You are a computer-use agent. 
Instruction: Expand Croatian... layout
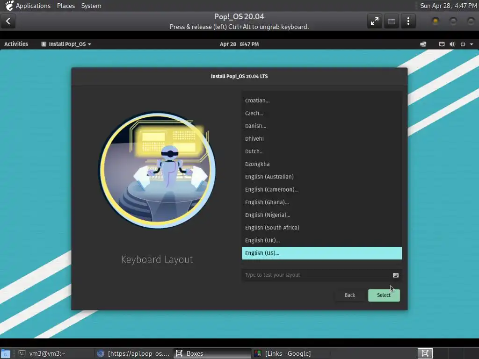[322, 101]
